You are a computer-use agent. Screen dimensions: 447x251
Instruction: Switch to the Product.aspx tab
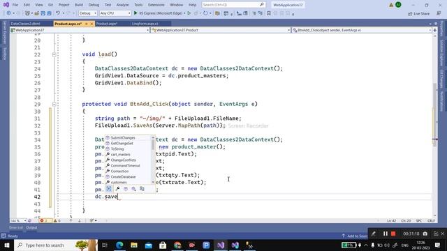(107, 24)
